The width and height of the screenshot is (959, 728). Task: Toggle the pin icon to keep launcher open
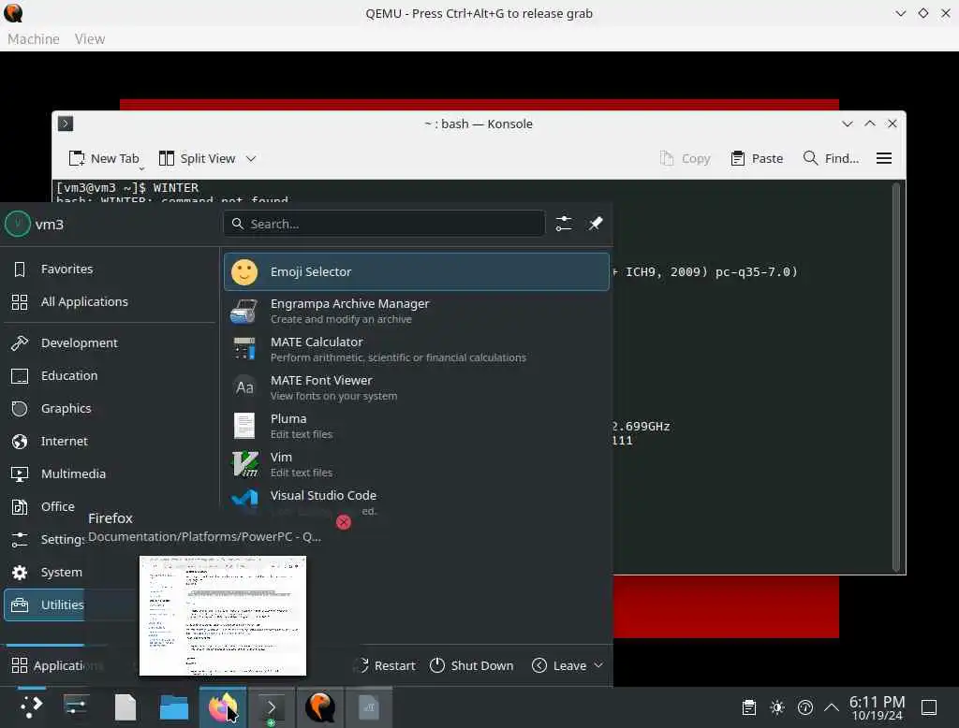click(x=595, y=224)
